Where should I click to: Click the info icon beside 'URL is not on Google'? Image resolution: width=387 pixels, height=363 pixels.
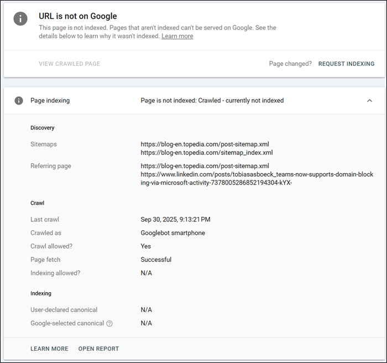pos(20,18)
